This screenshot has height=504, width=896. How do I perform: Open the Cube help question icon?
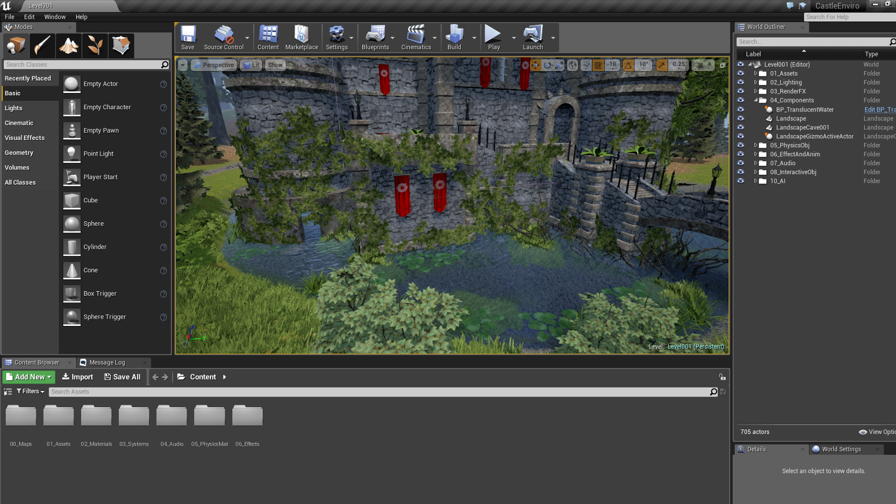[164, 200]
